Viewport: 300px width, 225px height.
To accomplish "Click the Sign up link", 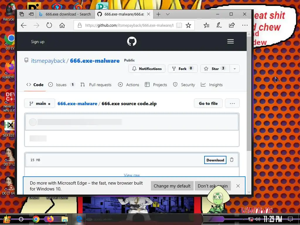I will tap(38, 42).
